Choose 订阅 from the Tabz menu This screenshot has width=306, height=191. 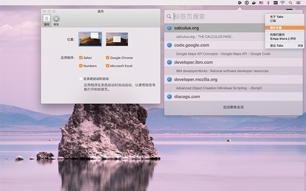click(x=273, y=21)
